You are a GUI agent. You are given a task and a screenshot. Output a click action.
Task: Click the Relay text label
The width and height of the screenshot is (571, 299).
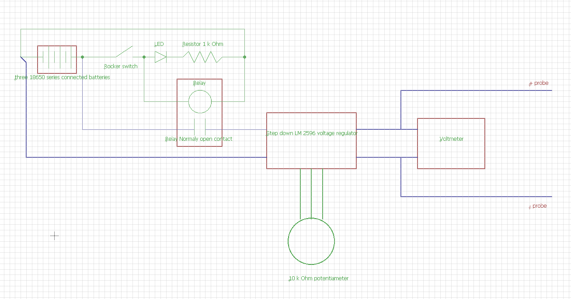coord(200,83)
